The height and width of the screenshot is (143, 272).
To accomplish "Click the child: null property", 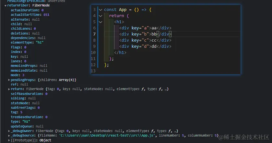I will [x=21, y=24].
